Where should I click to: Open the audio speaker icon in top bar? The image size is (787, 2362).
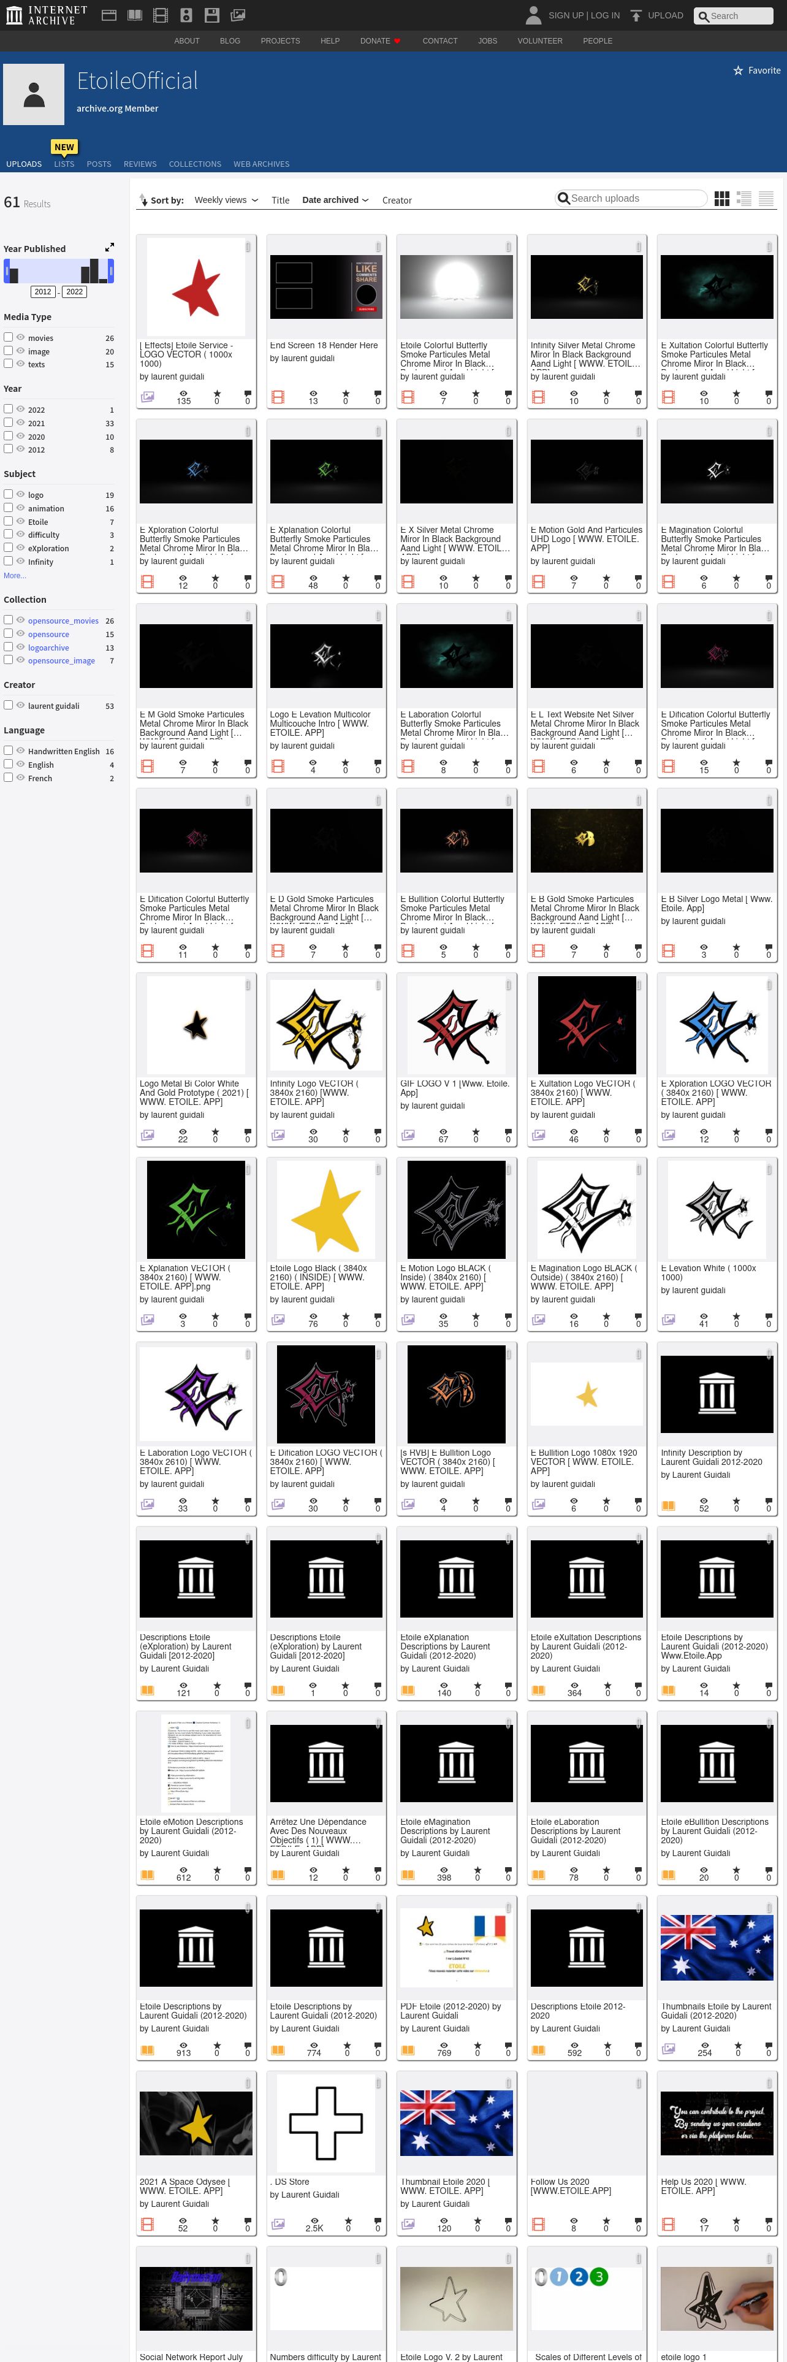[186, 15]
